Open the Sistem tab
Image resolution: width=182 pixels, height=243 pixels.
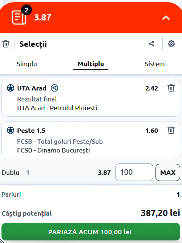[x=154, y=64]
